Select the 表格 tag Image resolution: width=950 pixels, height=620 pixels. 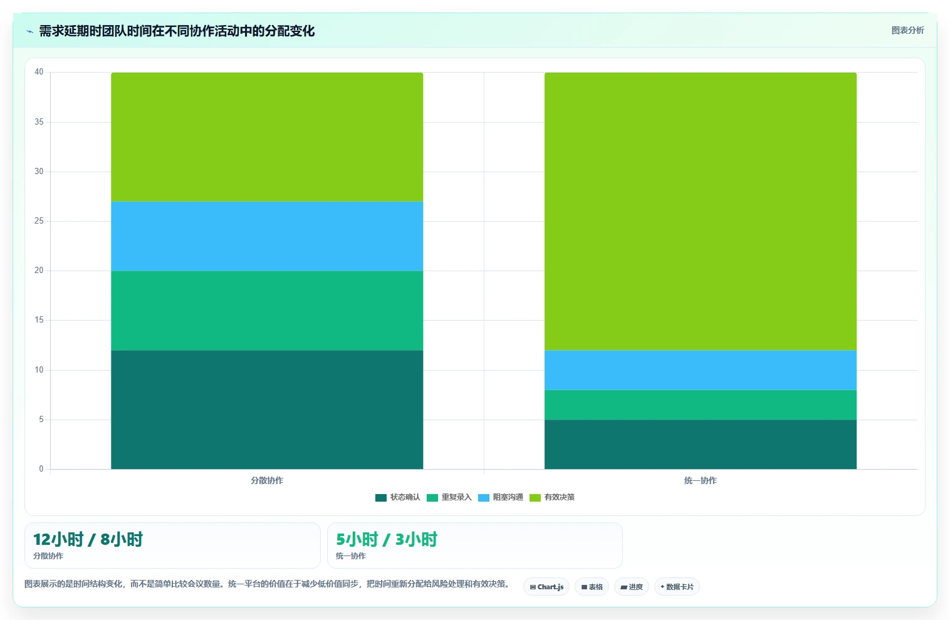click(592, 587)
